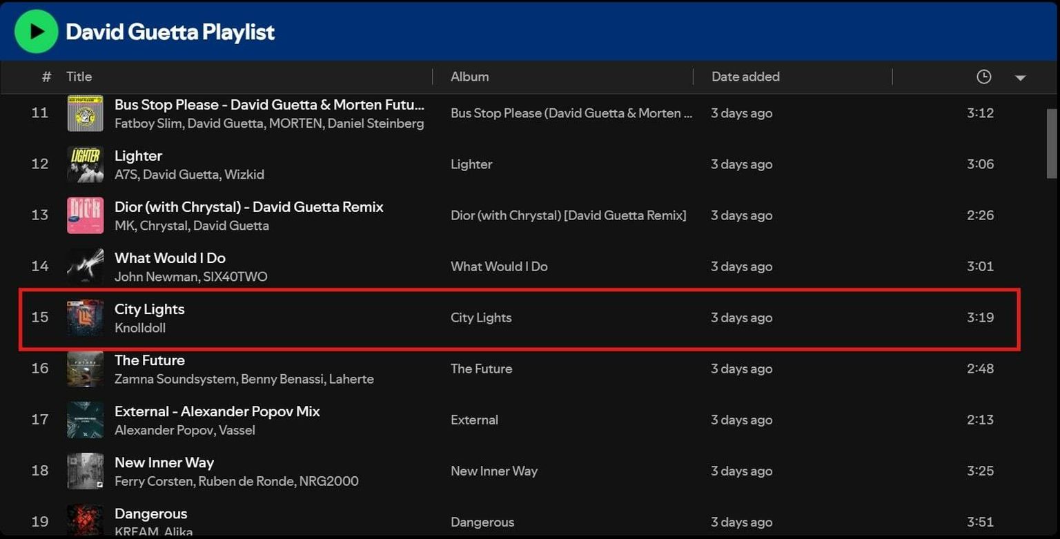Screen dimensions: 1060x539
Task: Click the clock duration column icon
Action: tap(983, 77)
